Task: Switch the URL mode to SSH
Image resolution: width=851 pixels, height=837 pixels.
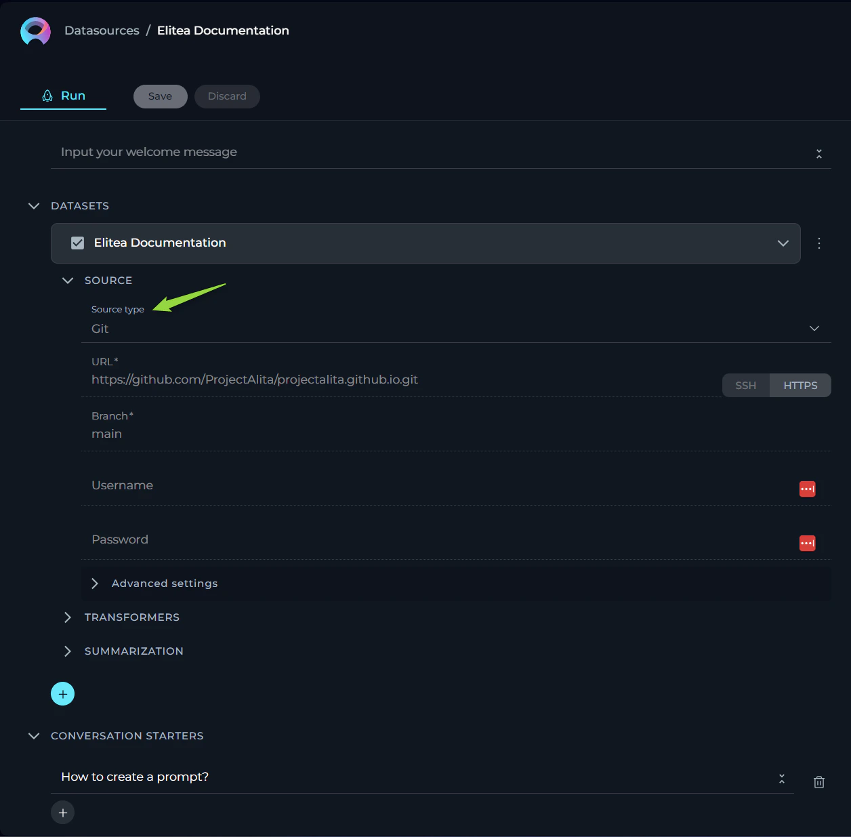Action: (745, 385)
